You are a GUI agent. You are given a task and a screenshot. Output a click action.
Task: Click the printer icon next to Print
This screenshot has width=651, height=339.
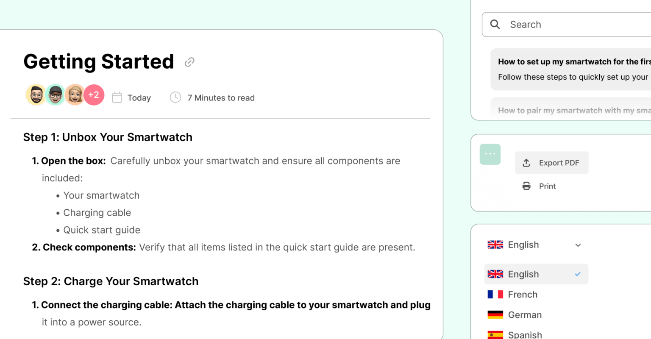(x=526, y=186)
